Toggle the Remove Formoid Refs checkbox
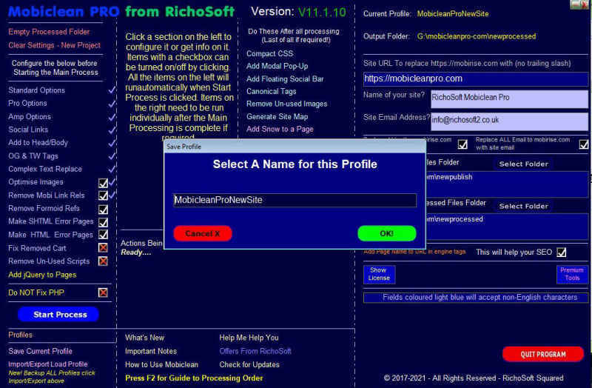 coord(103,209)
